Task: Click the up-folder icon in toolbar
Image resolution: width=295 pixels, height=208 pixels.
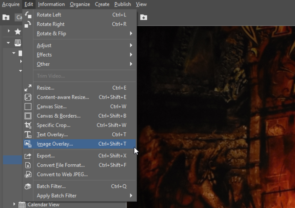Action: click(6, 17)
